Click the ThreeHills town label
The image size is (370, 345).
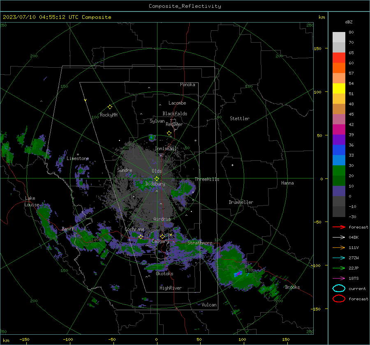tap(207, 179)
